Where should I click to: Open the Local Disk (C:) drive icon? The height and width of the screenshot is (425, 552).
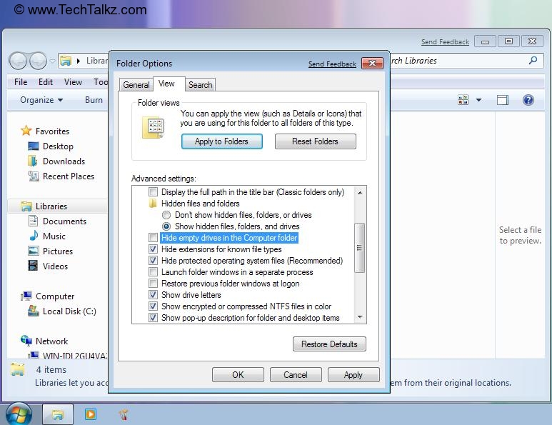click(33, 311)
